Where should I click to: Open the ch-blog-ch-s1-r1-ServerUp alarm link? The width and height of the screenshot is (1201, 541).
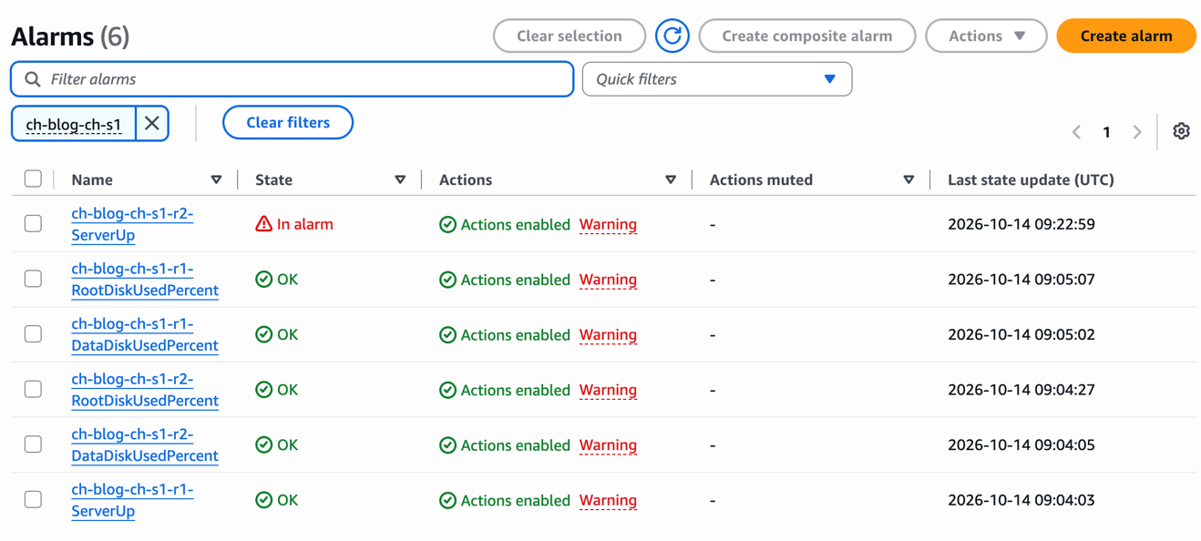click(x=132, y=500)
